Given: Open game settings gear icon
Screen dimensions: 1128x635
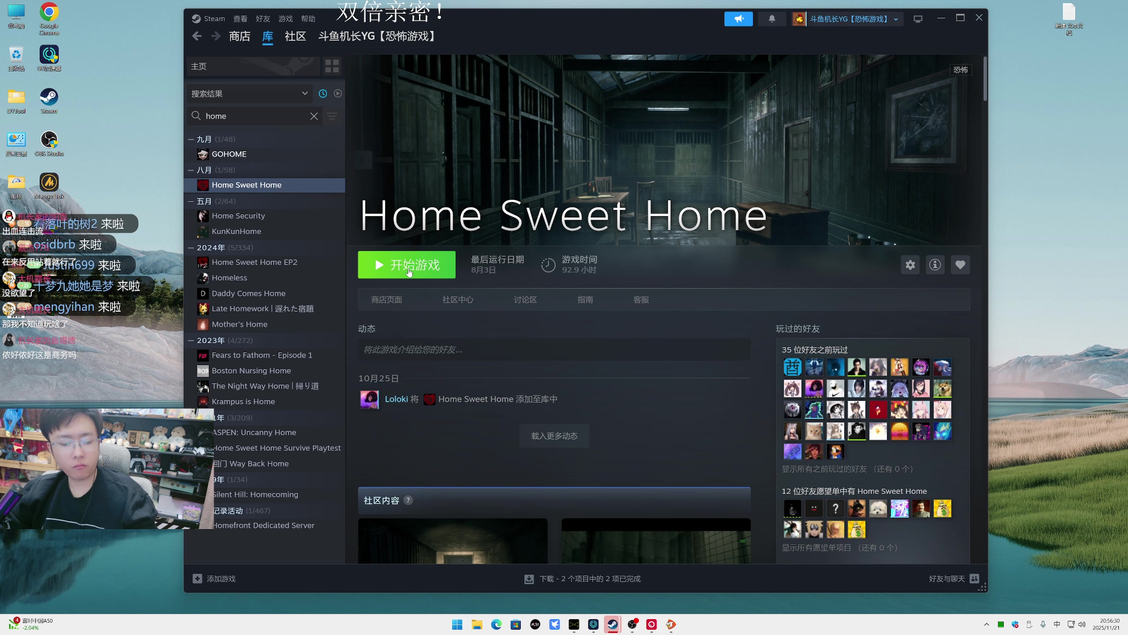Looking at the screenshot, I should [910, 265].
